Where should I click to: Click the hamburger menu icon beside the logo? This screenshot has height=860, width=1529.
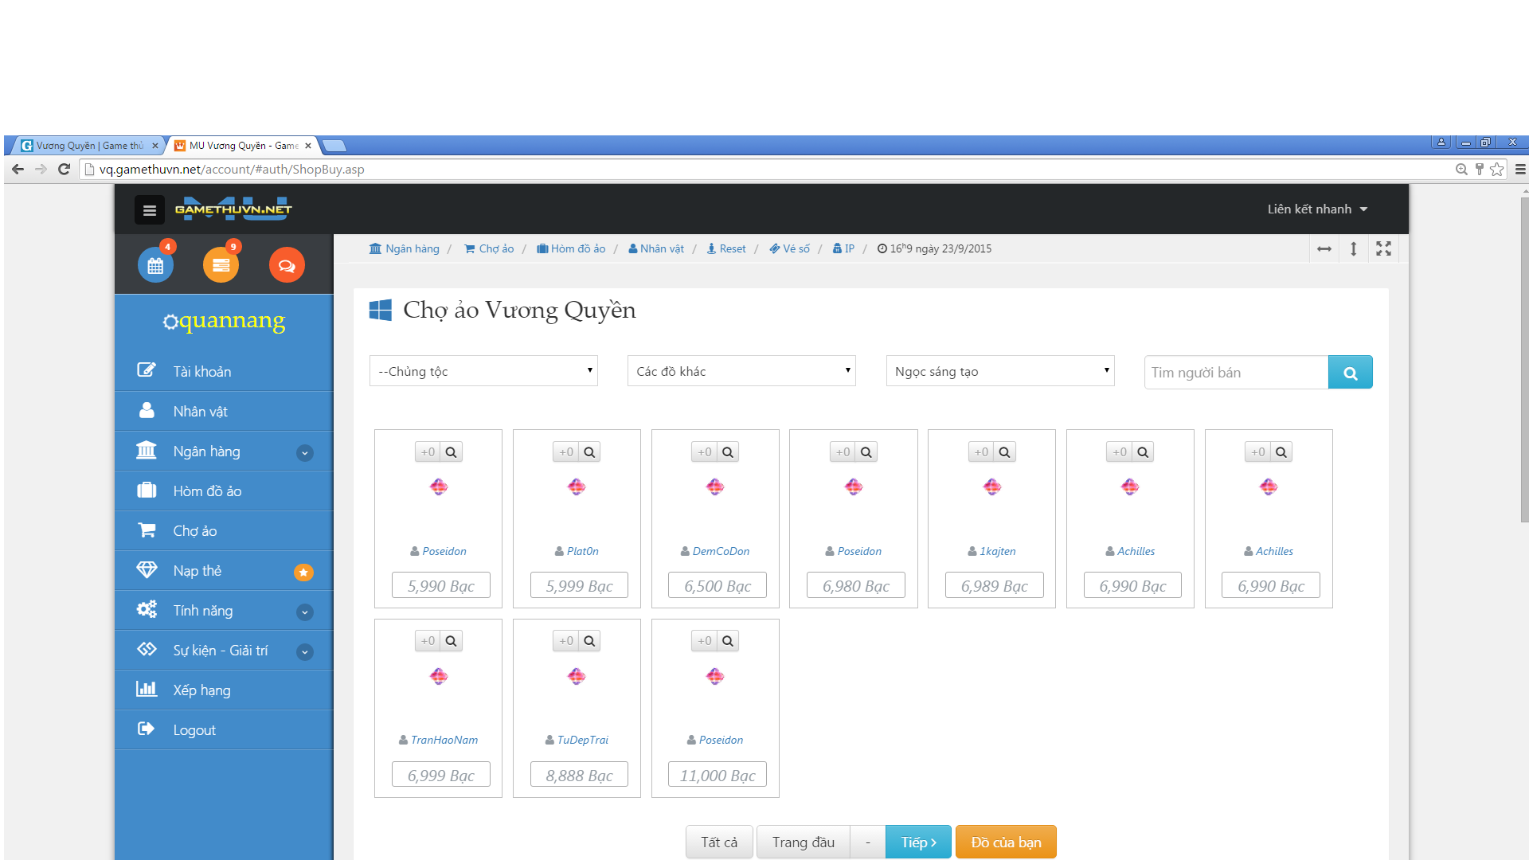(x=149, y=210)
